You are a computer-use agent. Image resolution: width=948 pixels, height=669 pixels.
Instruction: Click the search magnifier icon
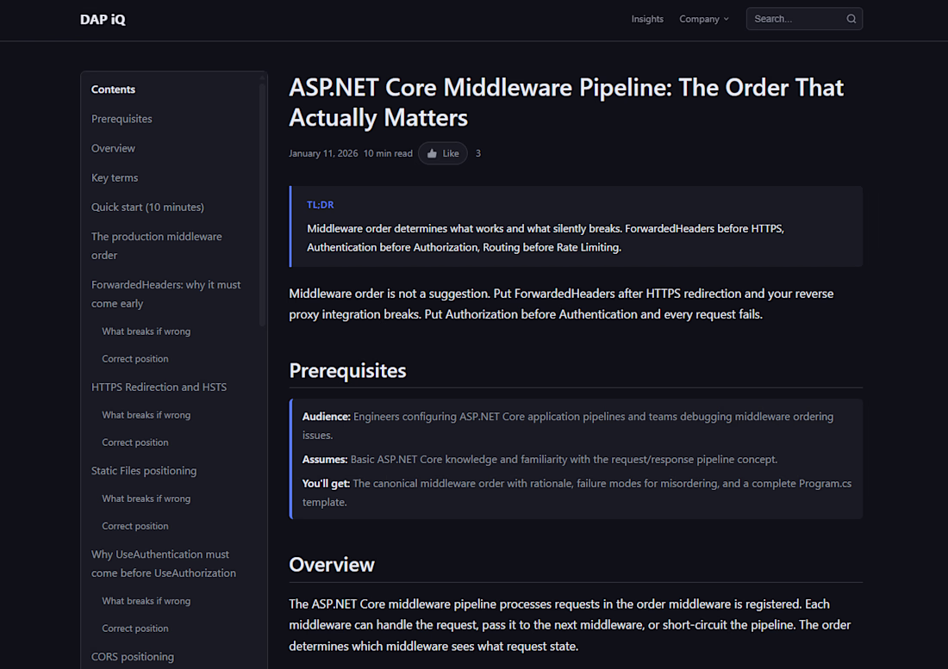pos(851,19)
